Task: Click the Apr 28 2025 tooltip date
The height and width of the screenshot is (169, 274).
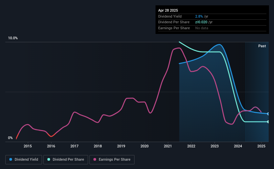Action: [x=168, y=10]
